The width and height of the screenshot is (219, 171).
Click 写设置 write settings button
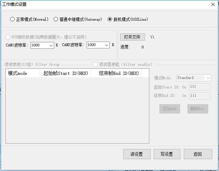tap(167, 154)
